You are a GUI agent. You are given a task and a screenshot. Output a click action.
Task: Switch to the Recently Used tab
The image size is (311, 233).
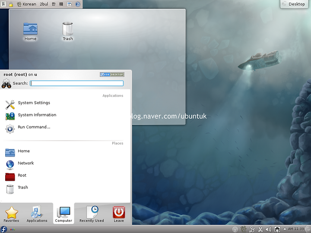[x=92, y=214]
